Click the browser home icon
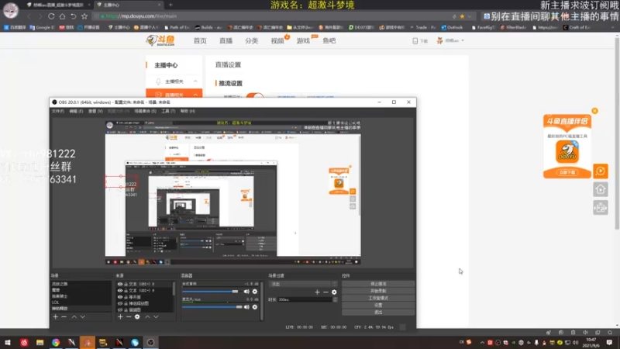The width and height of the screenshot is (620, 349). coord(63,16)
